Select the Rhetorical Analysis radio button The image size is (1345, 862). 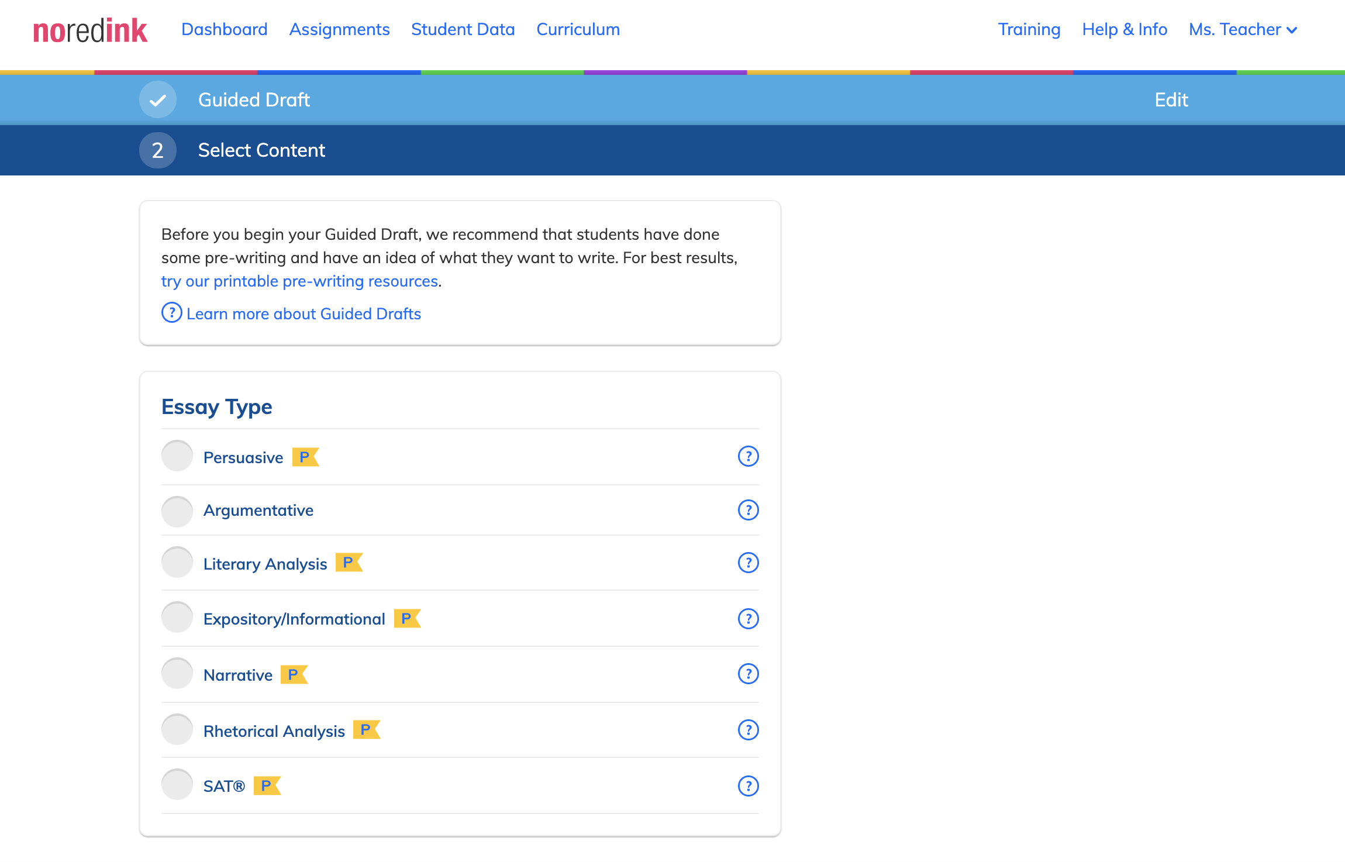(x=177, y=729)
